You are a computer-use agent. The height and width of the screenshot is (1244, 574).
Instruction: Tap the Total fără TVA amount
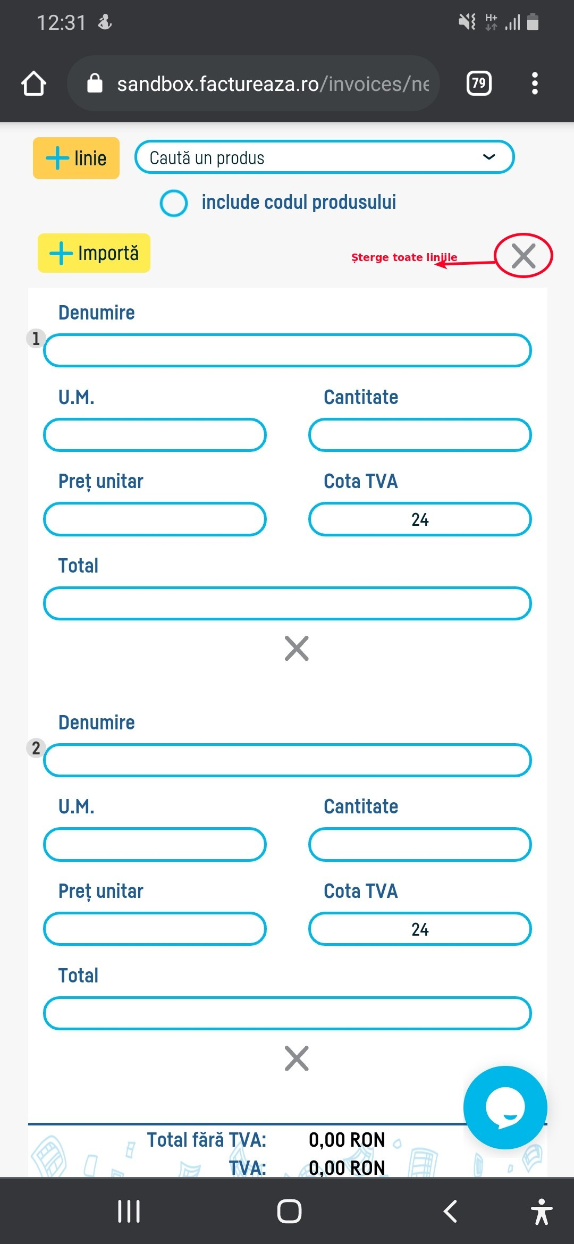pyautogui.click(x=347, y=1140)
